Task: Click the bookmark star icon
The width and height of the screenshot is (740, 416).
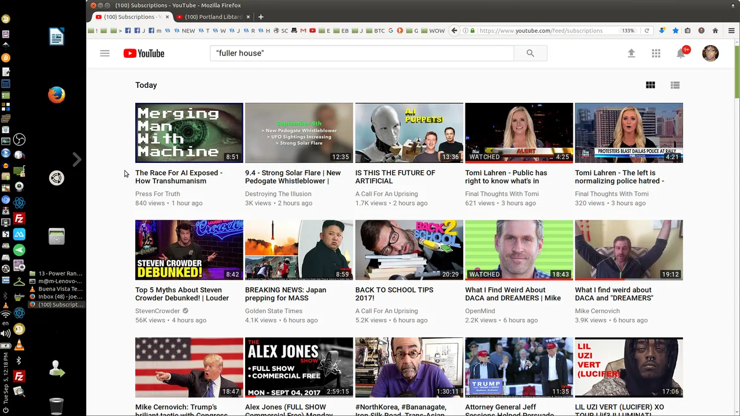Action: tap(675, 31)
